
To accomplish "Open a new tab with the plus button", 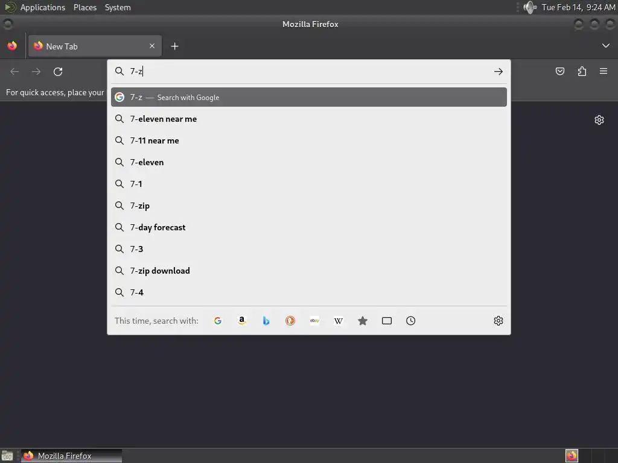I will click(x=174, y=46).
